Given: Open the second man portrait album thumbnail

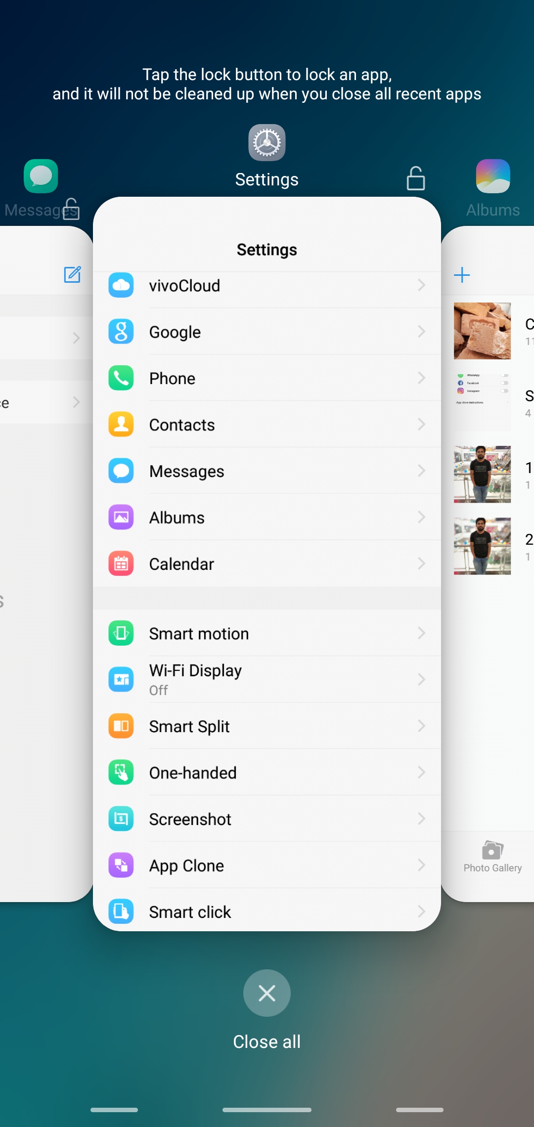Looking at the screenshot, I should pos(482,546).
